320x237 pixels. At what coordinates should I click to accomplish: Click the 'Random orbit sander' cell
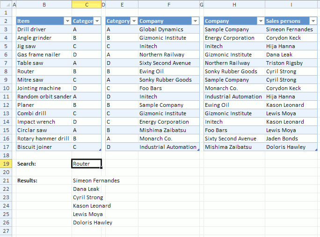click(44, 97)
